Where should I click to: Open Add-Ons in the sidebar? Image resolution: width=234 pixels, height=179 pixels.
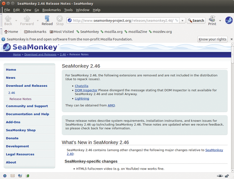tap(13, 122)
